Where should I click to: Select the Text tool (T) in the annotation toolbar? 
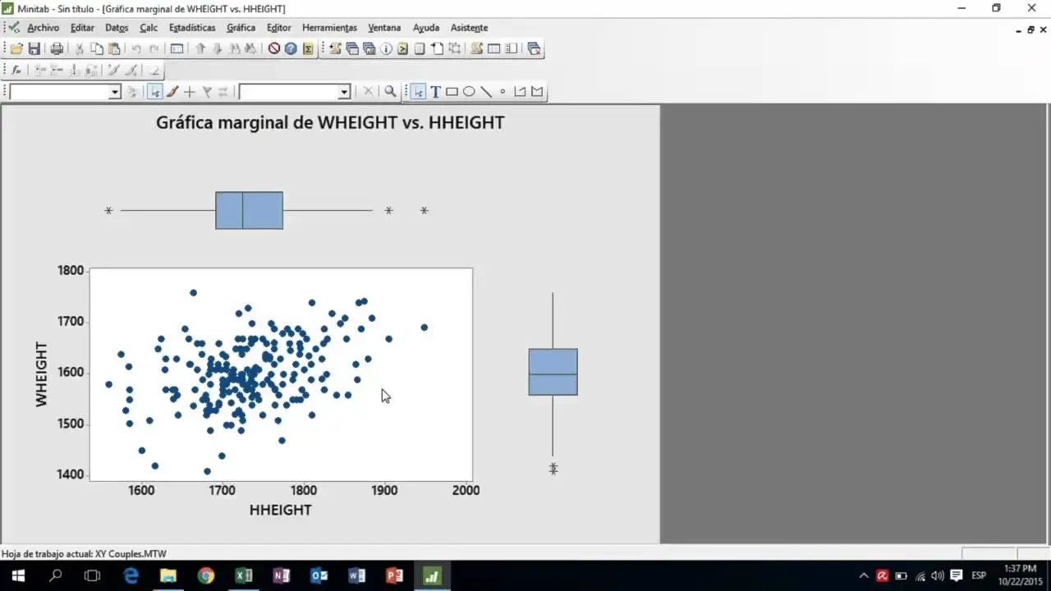tap(435, 92)
